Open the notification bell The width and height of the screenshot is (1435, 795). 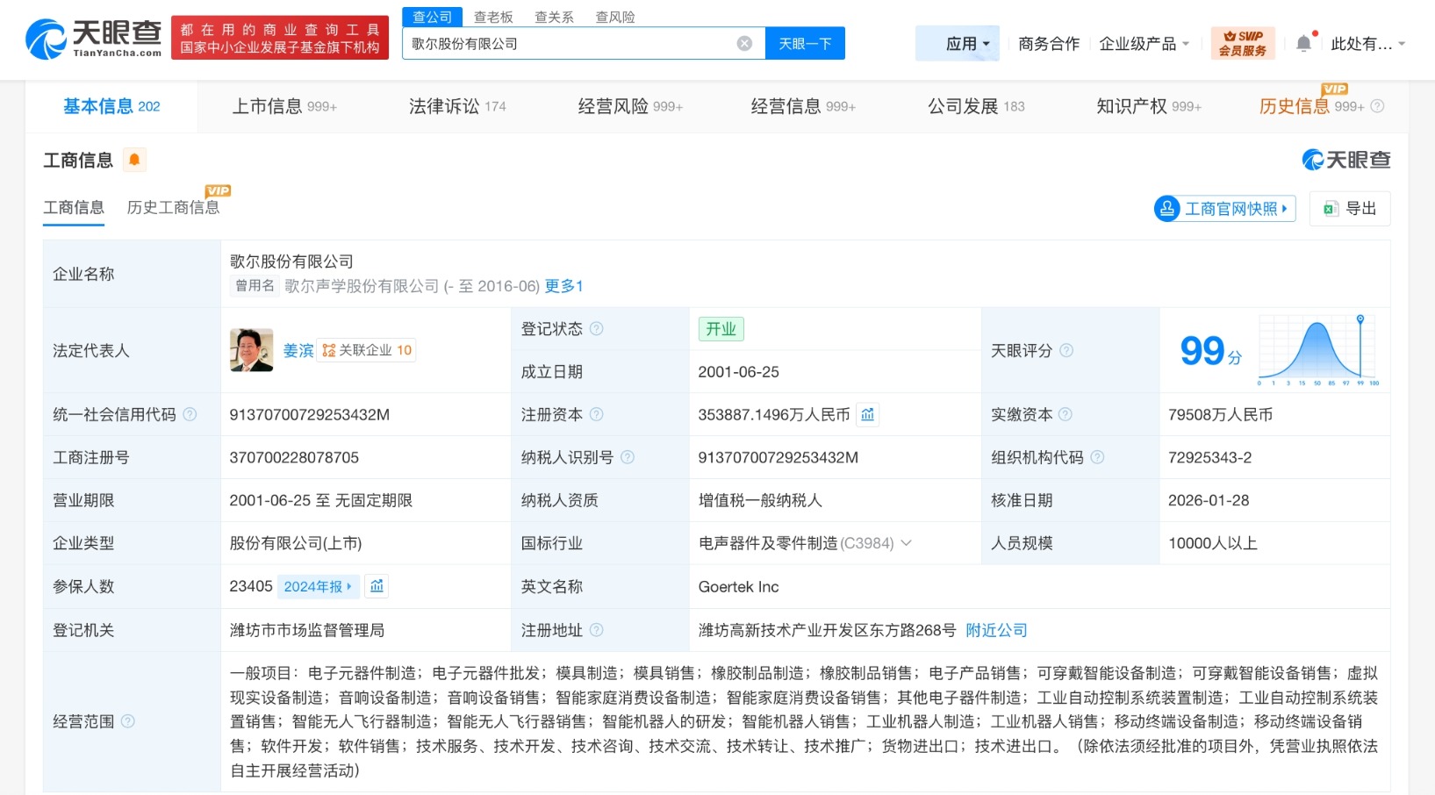pyautogui.click(x=1303, y=44)
